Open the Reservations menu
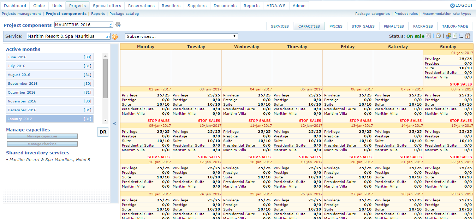The width and height of the screenshot is (476, 219). pyautogui.click(x=141, y=6)
